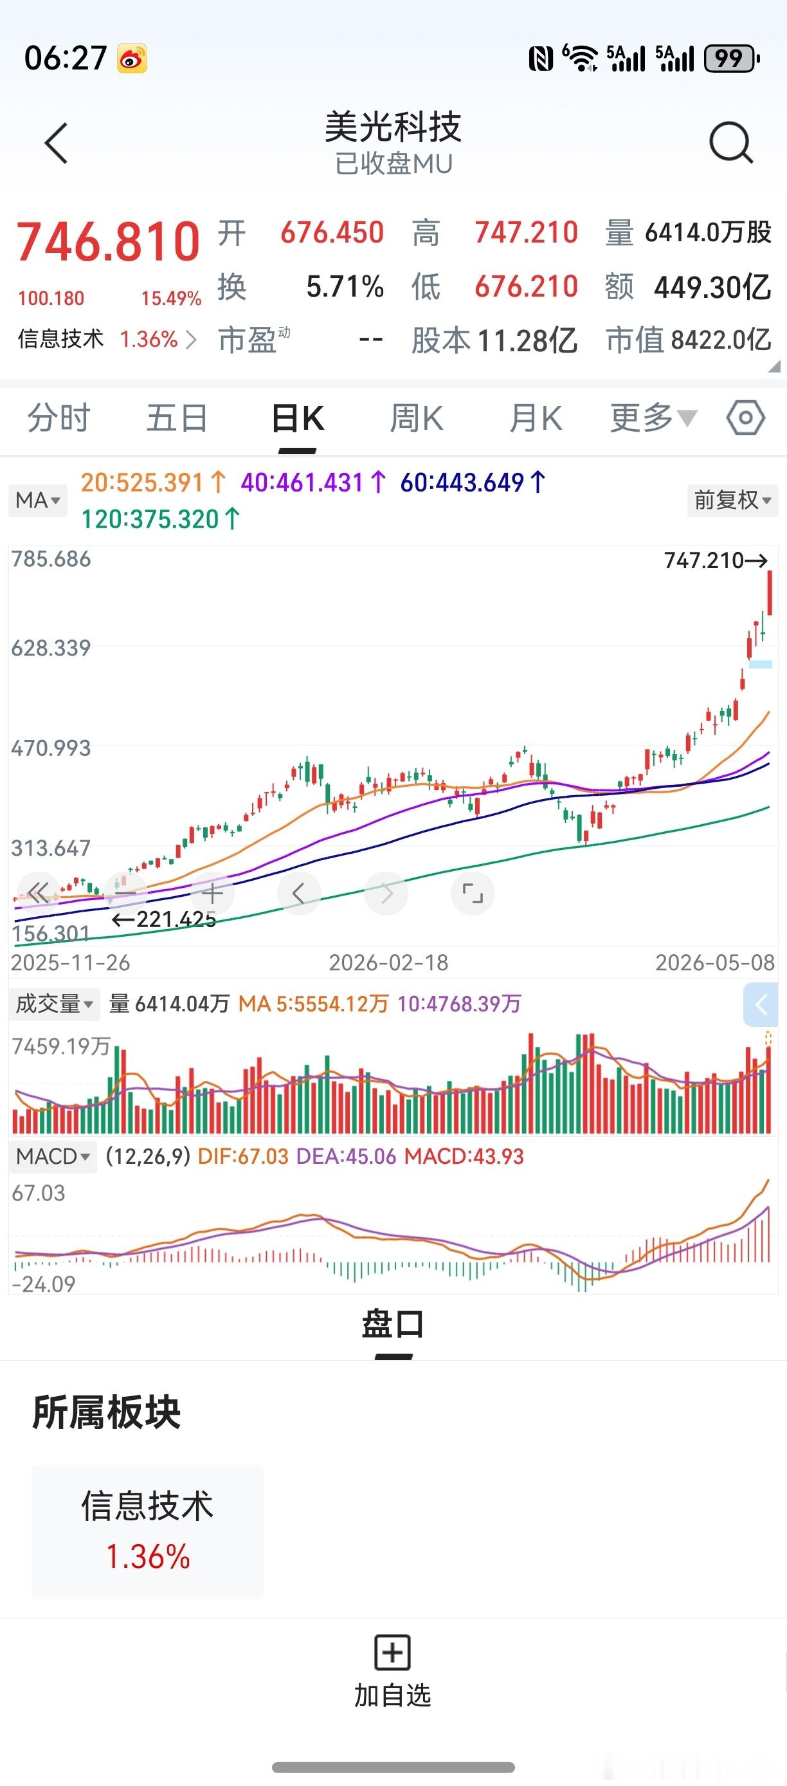
Task: Switch to the 周K tab
Action: [x=417, y=418]
